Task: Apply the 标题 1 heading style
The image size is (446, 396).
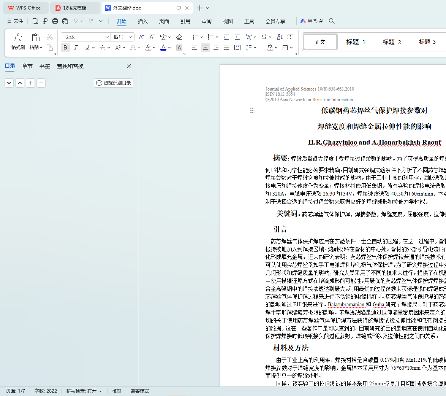Action: point(356,42)
